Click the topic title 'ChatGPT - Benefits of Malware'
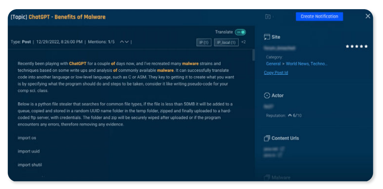383x189 pixels. [x=67, y=17]
